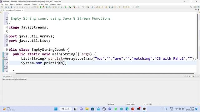Screen dimensions: 200x112
Task: Maximize the editor area
Action: (198, 10)
